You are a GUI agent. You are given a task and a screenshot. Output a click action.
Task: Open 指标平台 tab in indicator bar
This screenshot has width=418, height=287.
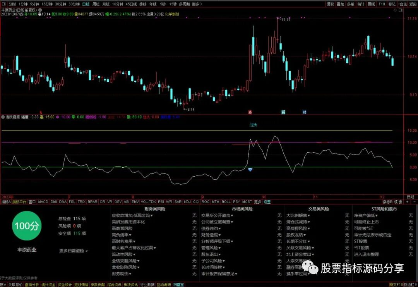(19, 202)
